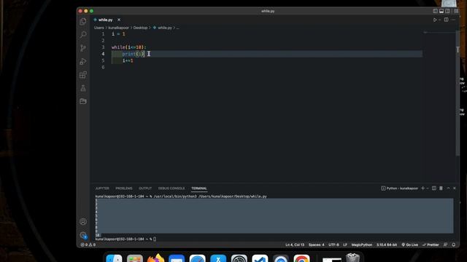Open the Explorer view in activity bar
The image size is (467, 262).
83,21
